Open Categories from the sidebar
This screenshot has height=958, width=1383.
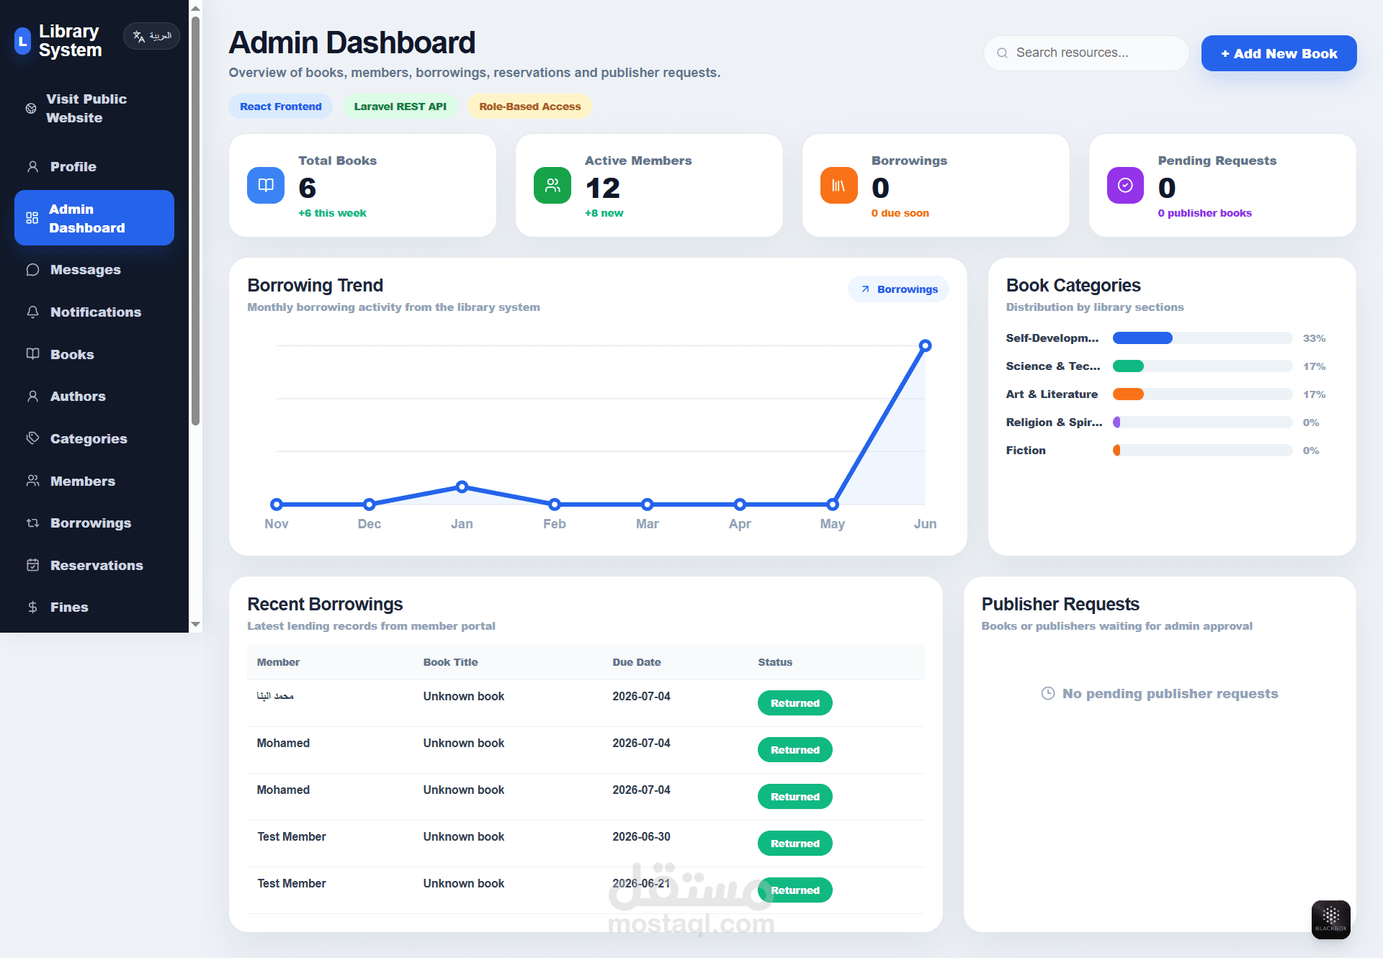(x=94, y=438)
